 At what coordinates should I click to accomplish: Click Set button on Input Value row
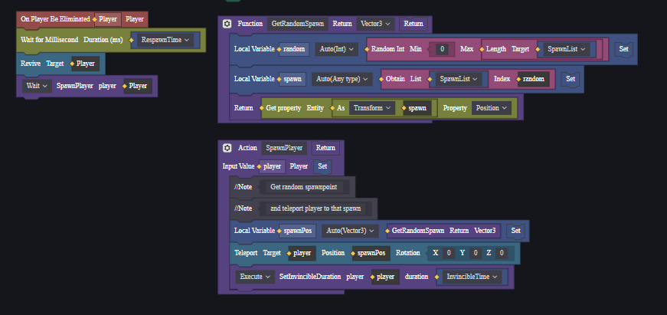point(322,166)
